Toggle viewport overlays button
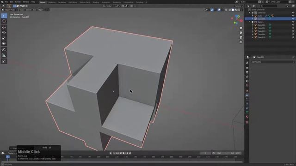This screenshot has width=296, height=166. pyautogui.click(x=219, y=10)
